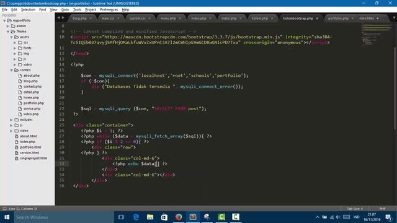Open the volume control in tray
The image size is (397, 223).
point(338,217)
